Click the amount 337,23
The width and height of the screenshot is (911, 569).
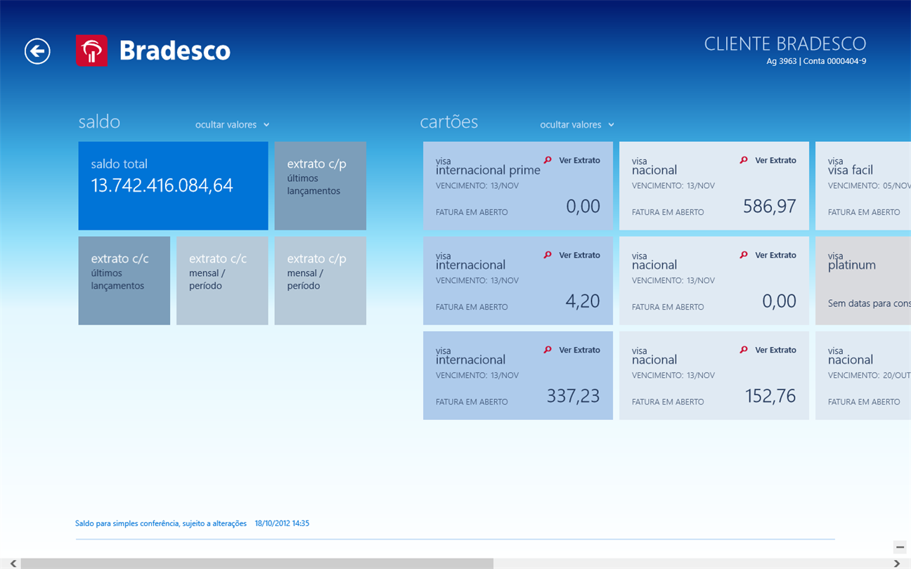(574, 395)
